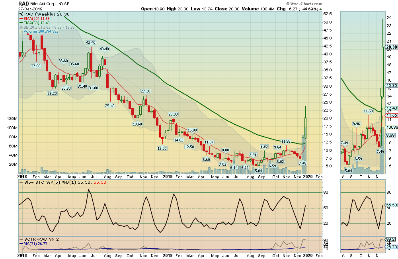398x259 pixels.
Task: Click the 42.40 high price label
Action: 91,43
